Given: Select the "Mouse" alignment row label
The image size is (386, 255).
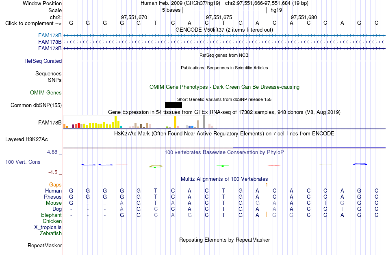Looking at the screenshot, I should [54, 203].
